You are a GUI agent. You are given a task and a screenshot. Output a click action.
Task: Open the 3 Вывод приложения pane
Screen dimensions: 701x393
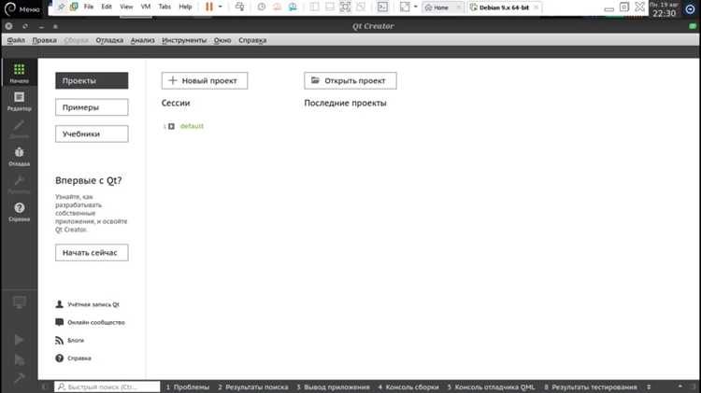coord(333,387)
